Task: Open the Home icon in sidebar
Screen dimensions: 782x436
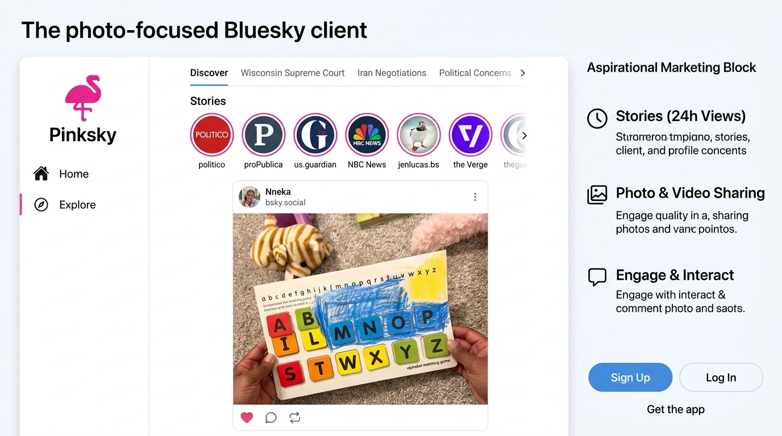Action: 41,174
